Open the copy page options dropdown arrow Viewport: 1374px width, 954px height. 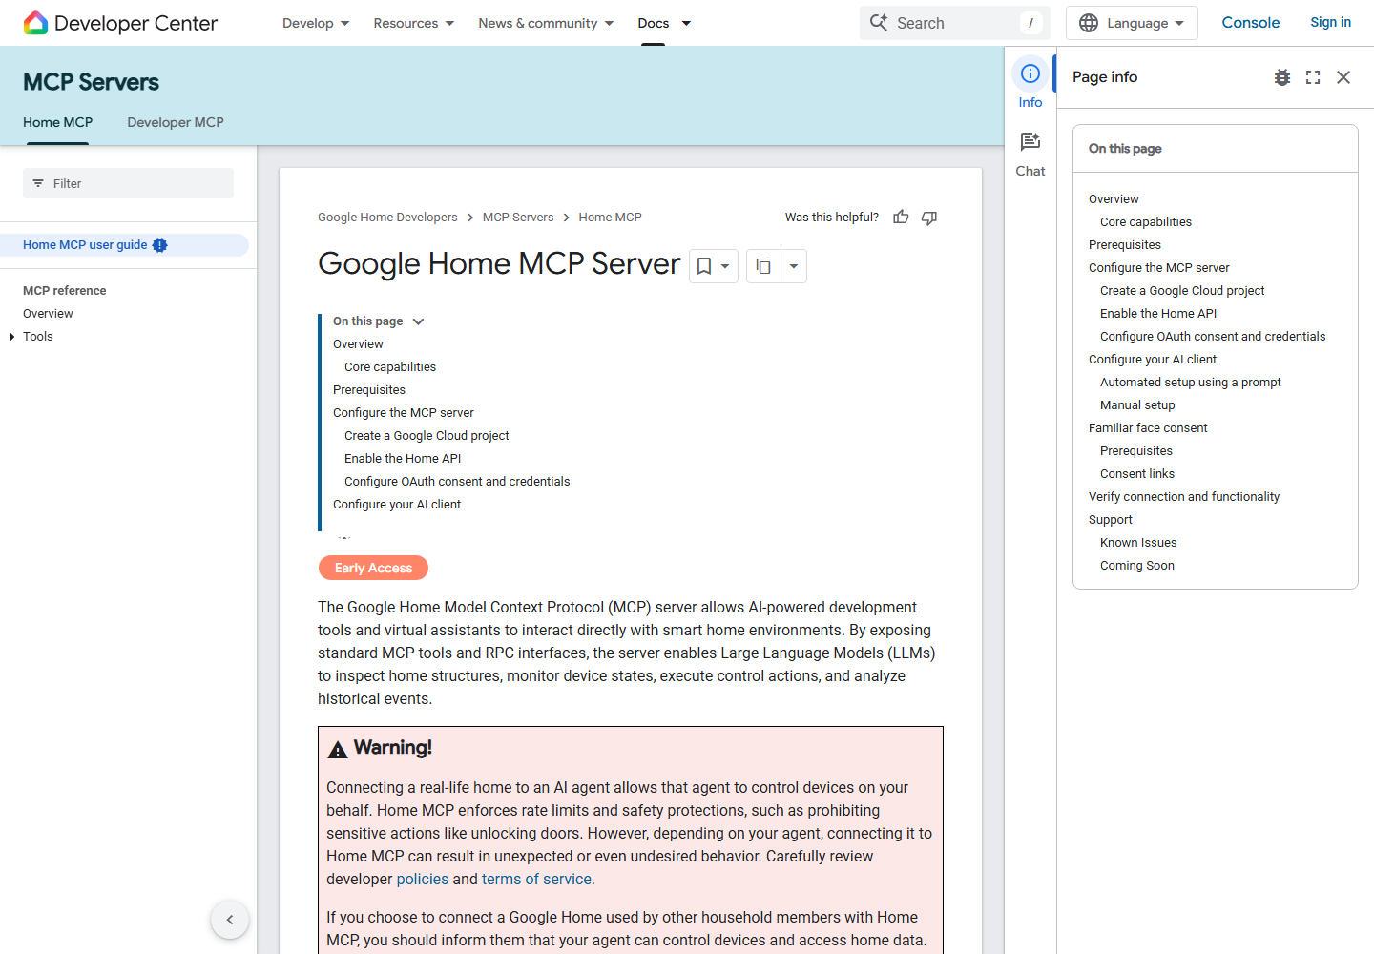click(794, 266)
